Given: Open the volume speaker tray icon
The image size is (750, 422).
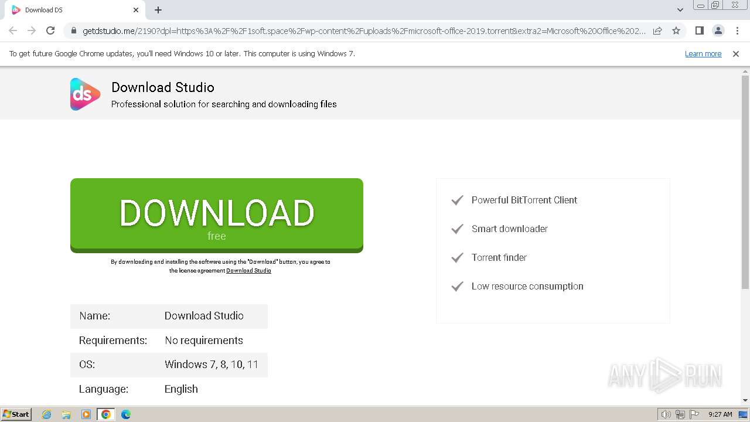Looking at the screenshot, I should click(x=666, y=414).
